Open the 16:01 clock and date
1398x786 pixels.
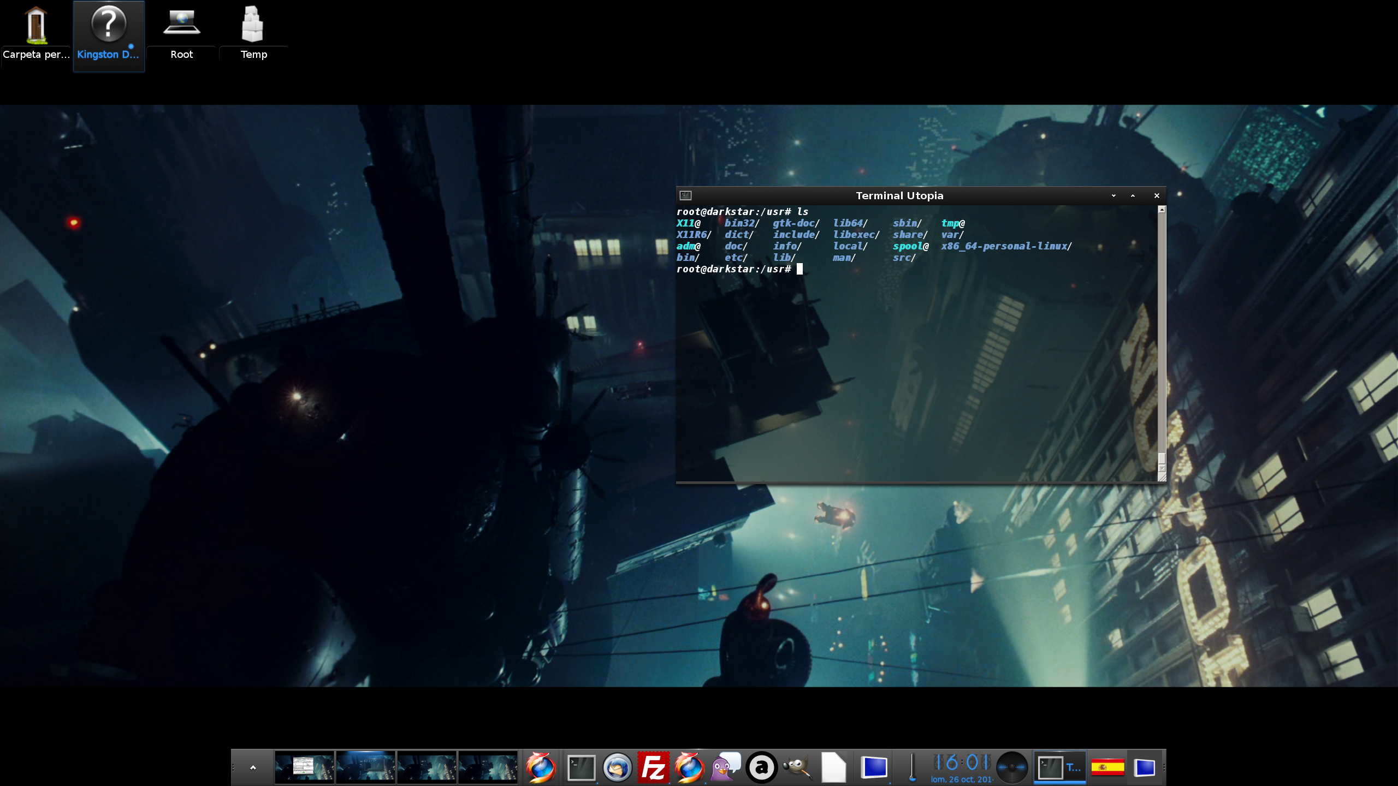[962, 767]
